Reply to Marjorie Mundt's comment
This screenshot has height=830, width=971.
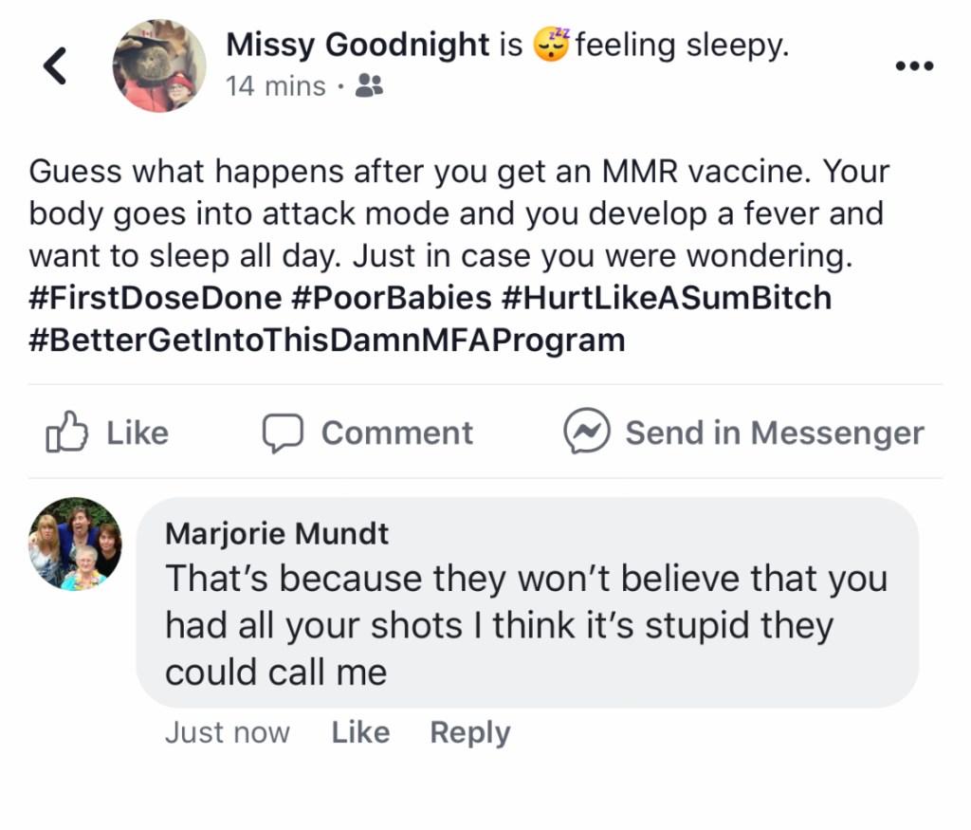tap(469, 732)
